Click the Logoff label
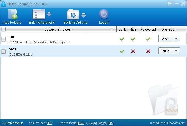 pos(104,23)
